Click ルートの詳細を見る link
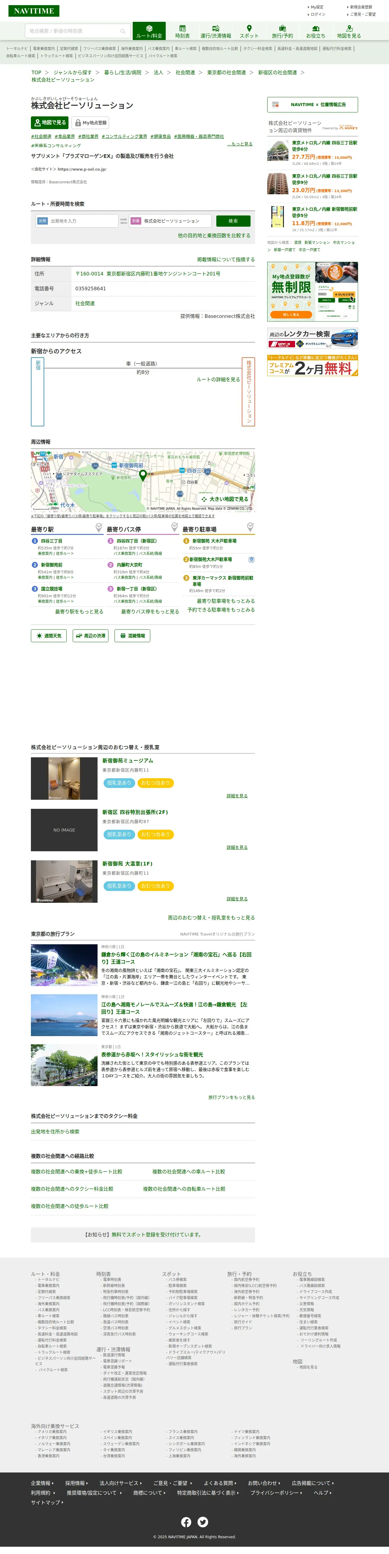The height and width of the screenshot is (1554, 389). (218, 379)
